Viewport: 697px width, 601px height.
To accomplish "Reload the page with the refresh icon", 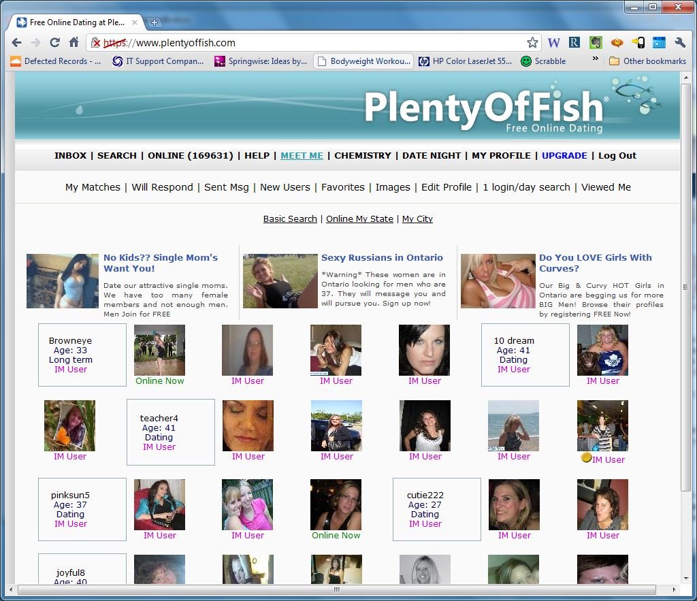I will click(x=54, y=43).
